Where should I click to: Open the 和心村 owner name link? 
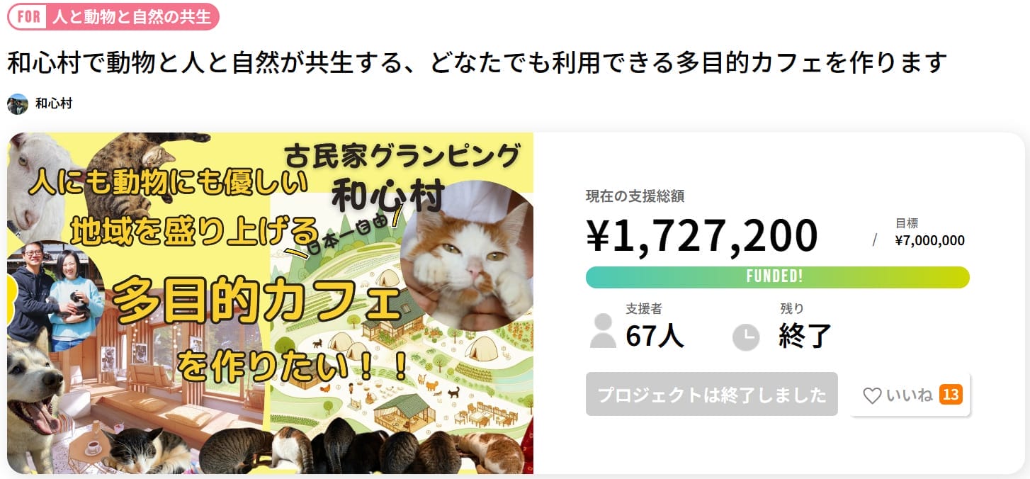point(54,104)
